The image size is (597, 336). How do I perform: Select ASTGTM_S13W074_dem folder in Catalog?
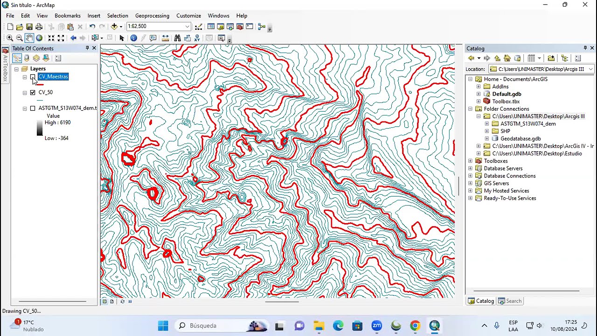[x=528, y=124]
